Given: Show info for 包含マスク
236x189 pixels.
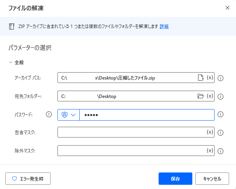Looking at the screenshot, I should pyautogui.click(x=220, y=133).
